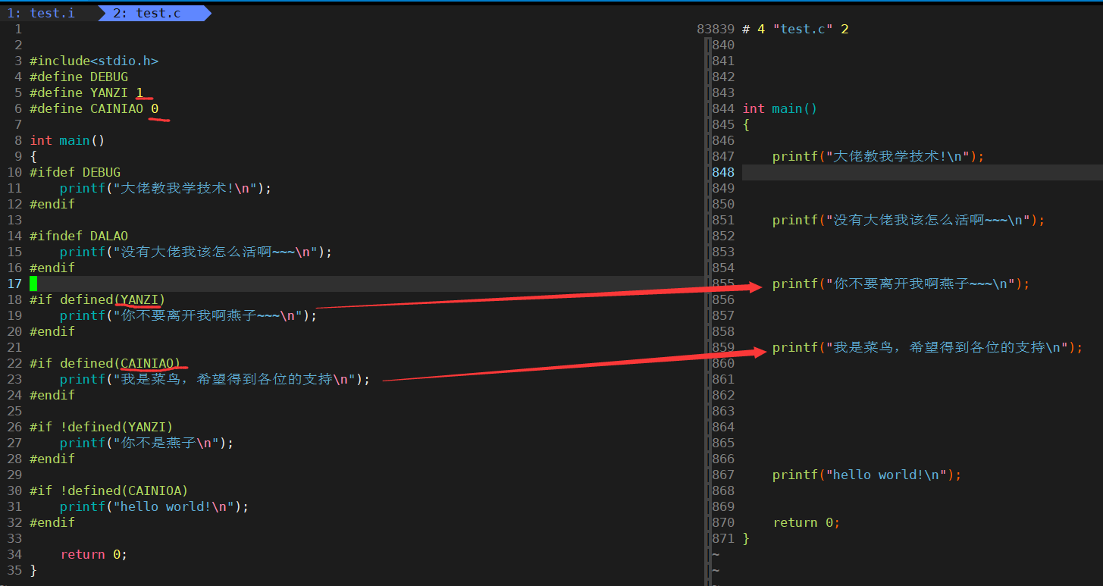Place cursor on #define DEBUG line
The image size is (1103, 586).
point(79,77)
